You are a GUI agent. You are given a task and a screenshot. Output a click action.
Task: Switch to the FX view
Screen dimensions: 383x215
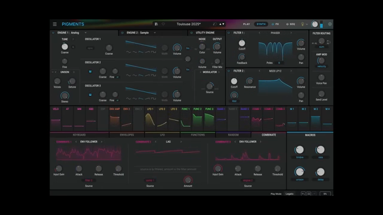click(275, 24)
